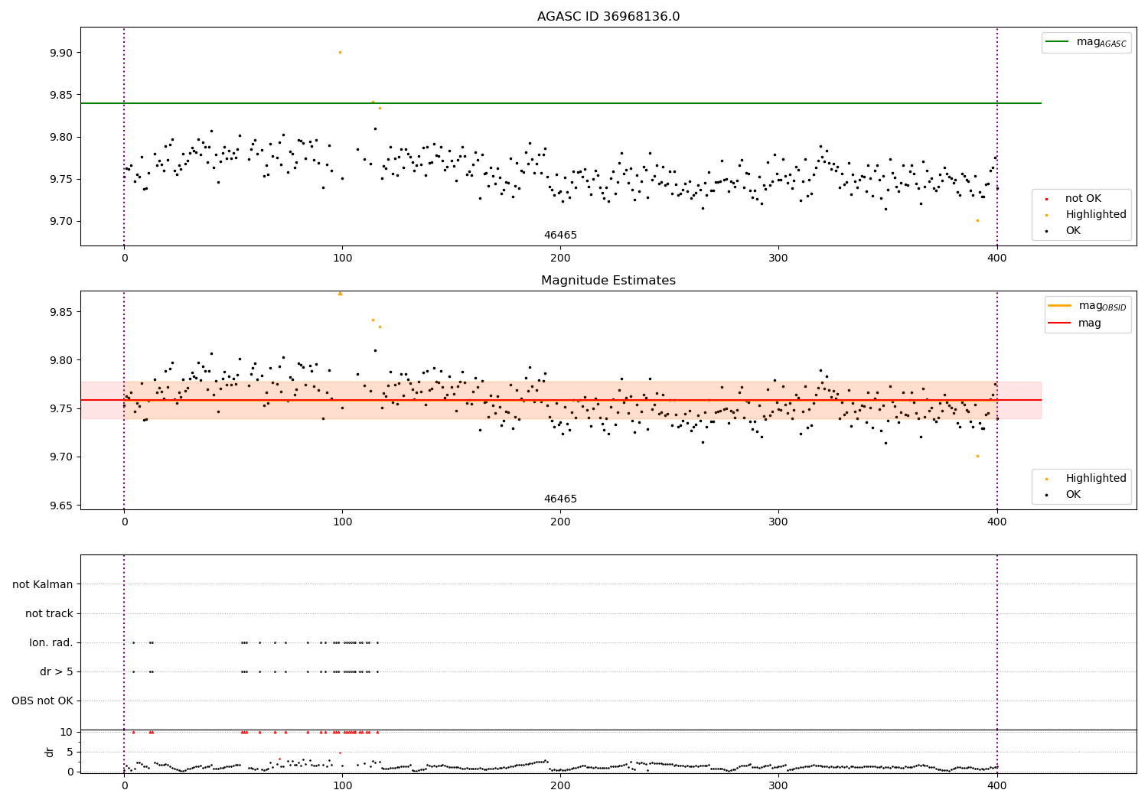Click the 'AGASC ID 36968136.0' title

[x=608, y=17]
